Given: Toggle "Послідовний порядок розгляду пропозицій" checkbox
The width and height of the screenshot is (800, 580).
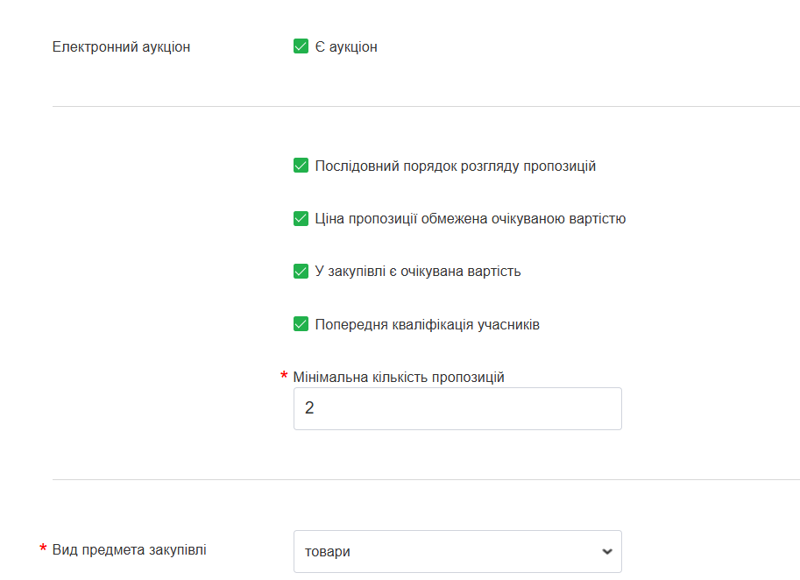Looking at the screenshot, I should pyautogui.click(x=301, y=166).
